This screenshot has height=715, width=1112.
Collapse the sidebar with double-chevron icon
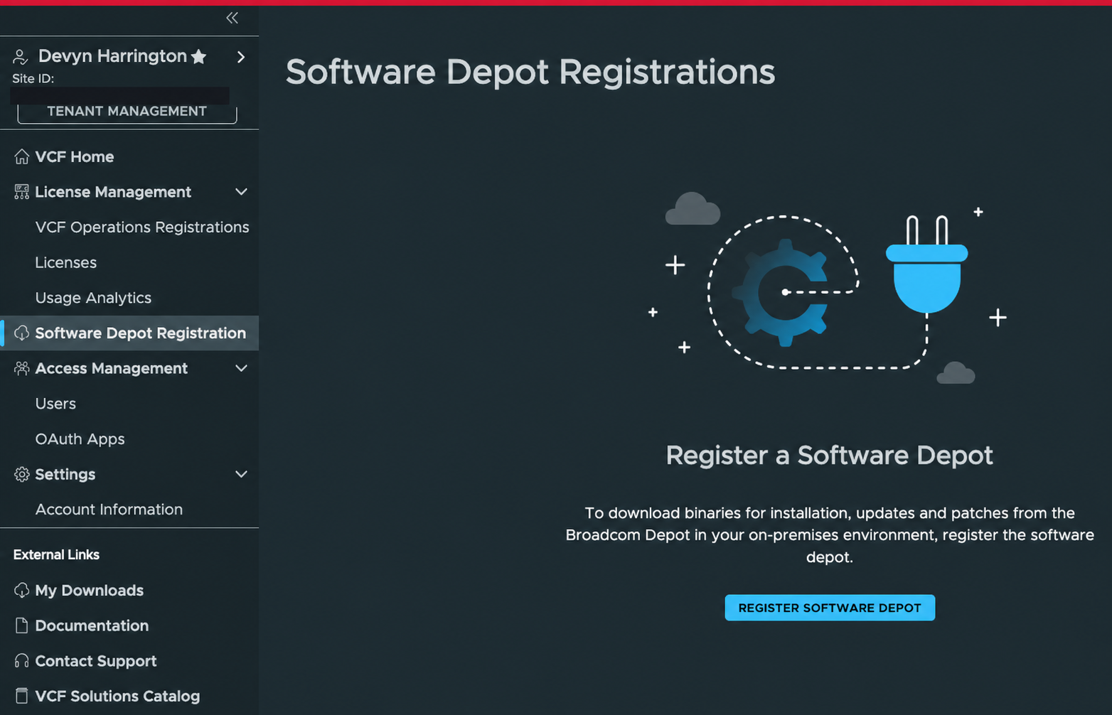coord(232,18)
